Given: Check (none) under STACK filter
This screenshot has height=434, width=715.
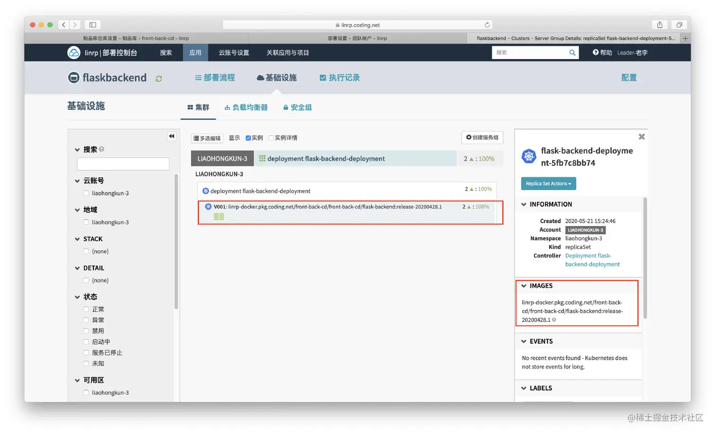Looking at the screenshot, I should point(86,251).
